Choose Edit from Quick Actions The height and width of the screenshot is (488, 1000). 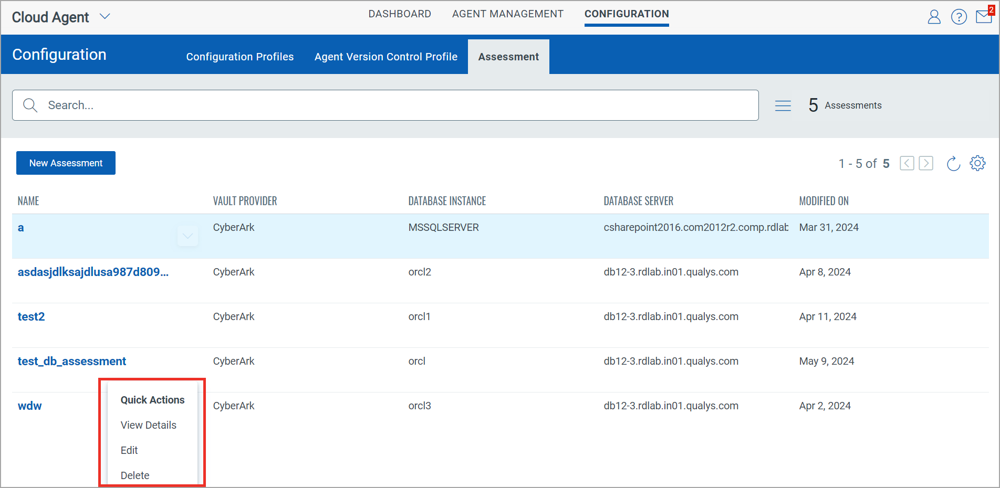click(129, 450)
